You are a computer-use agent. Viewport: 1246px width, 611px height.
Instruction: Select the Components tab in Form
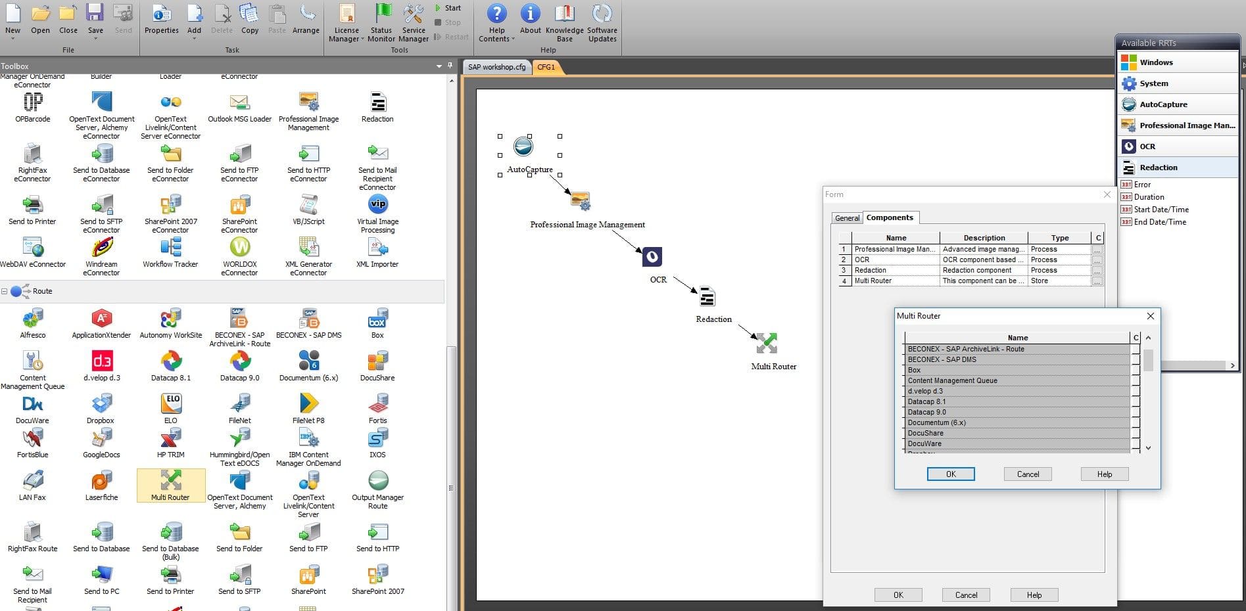pyautogui.click(x=890, y=217)
